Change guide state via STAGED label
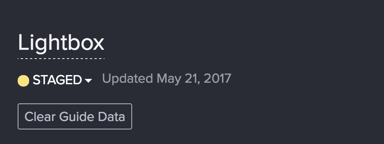This screenshot has width=384, height=144. [57, 80]
